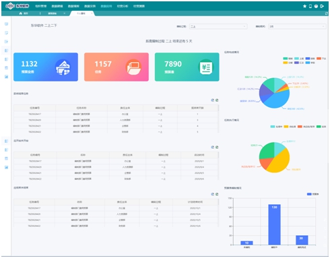Toggle purple legend swatch in first pie legend
Screen dimensions: 330x258
[296, 63]
